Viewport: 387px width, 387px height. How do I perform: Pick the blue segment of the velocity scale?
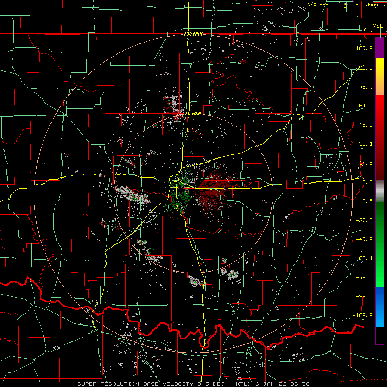click(x=380, y=307)
